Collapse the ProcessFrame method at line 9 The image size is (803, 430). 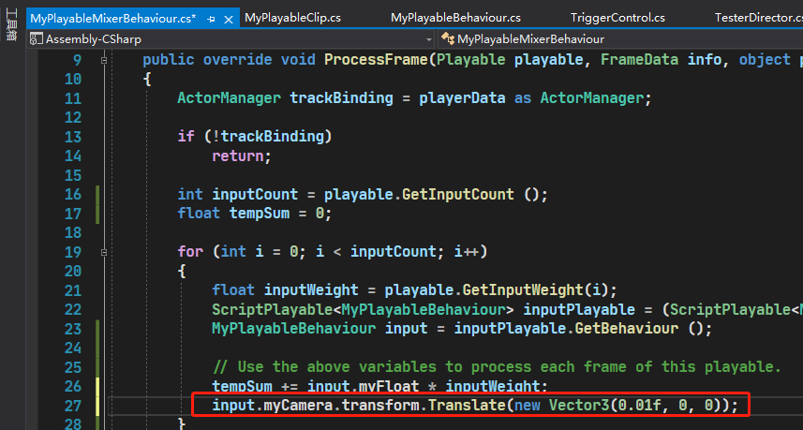click(104, 60)
